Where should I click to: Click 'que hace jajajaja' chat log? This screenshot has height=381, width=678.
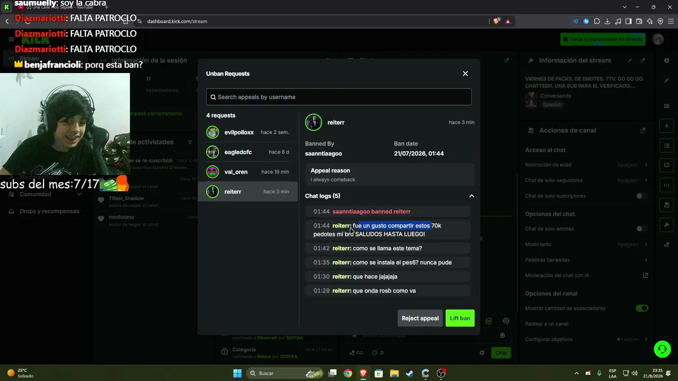pos(388,276)
